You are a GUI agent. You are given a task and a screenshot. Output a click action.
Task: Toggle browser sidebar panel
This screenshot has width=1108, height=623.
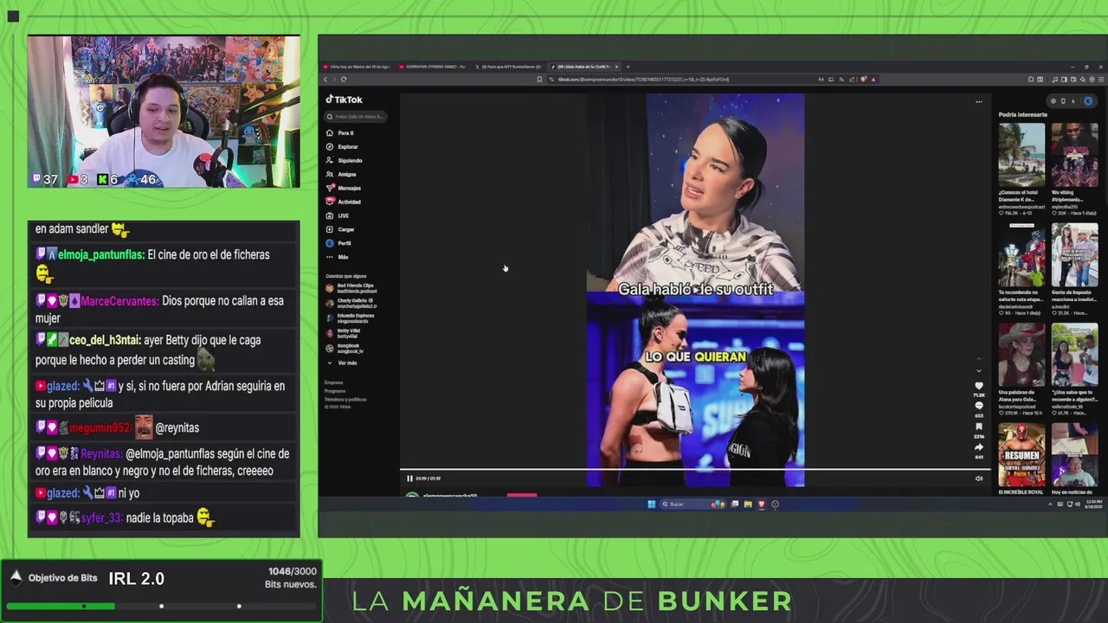coord(1064,80)
